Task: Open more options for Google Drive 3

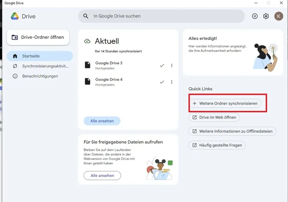Action: (172, 65)
